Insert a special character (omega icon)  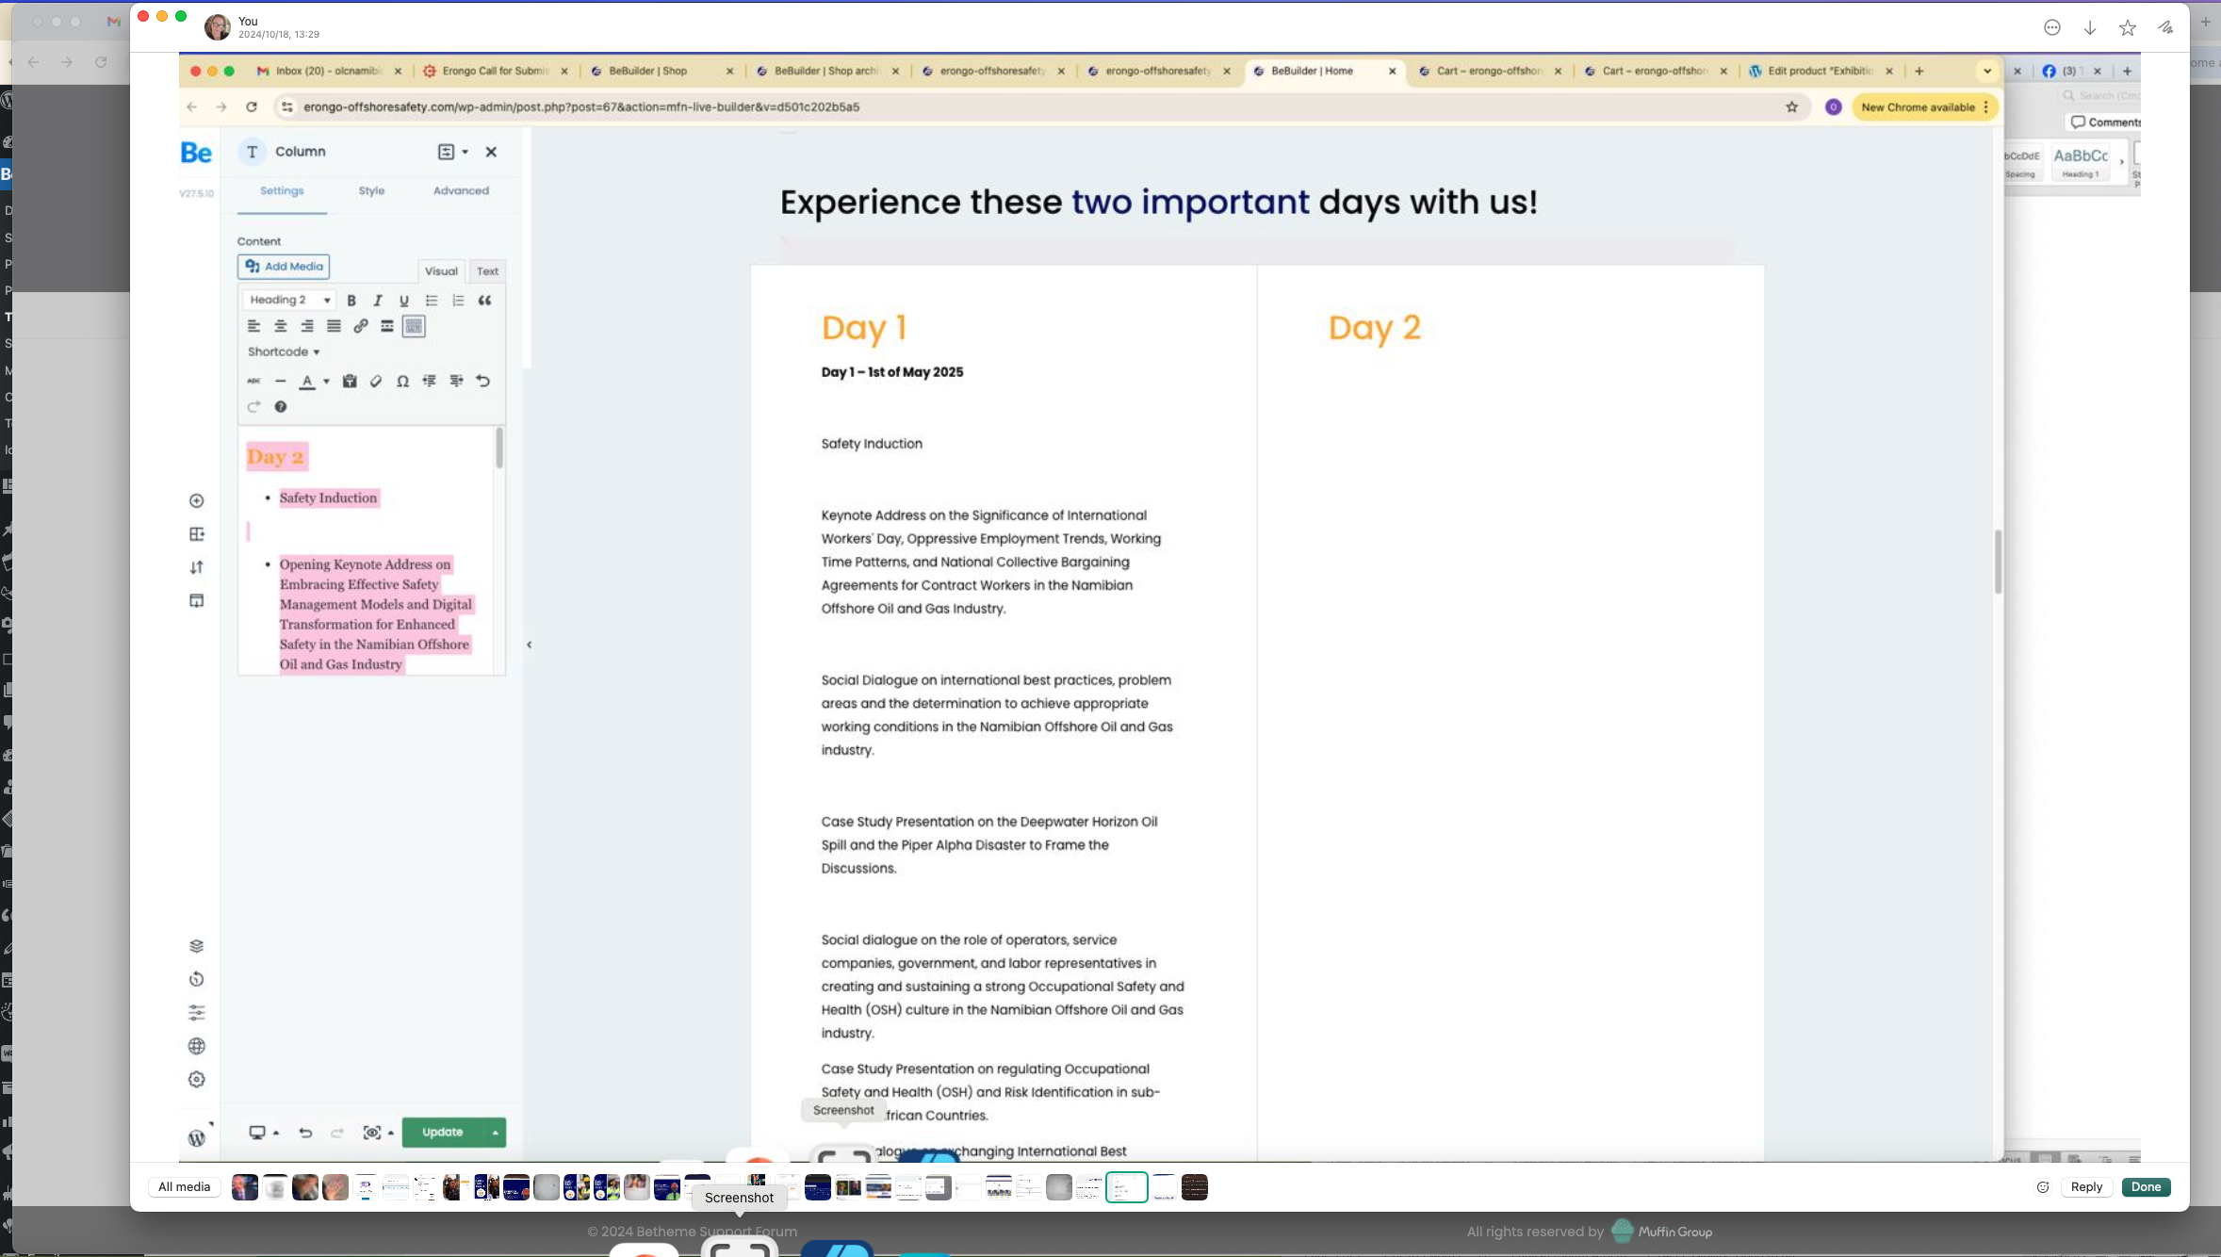tap(402, 381)
